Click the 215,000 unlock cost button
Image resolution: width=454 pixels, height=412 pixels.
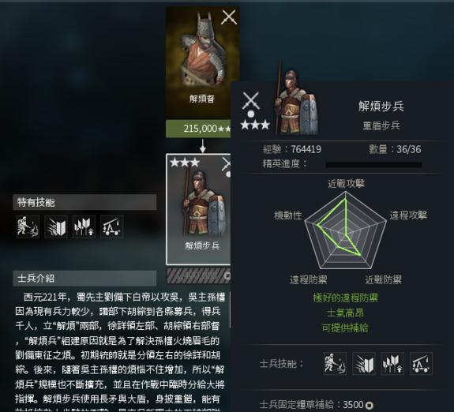coord(198,129)
